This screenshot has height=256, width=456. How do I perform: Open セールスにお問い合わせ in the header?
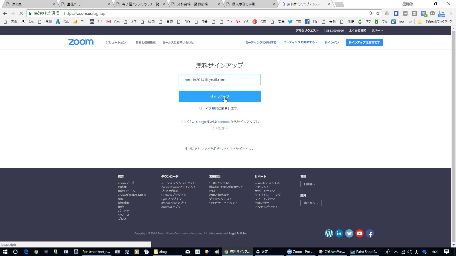pos(178,42)
